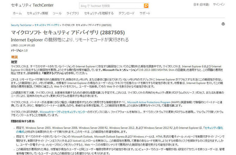The image size is (236, 155).
Task: Click the Security TechCenter breadcrumb link
Action: (x=21, y=25)
